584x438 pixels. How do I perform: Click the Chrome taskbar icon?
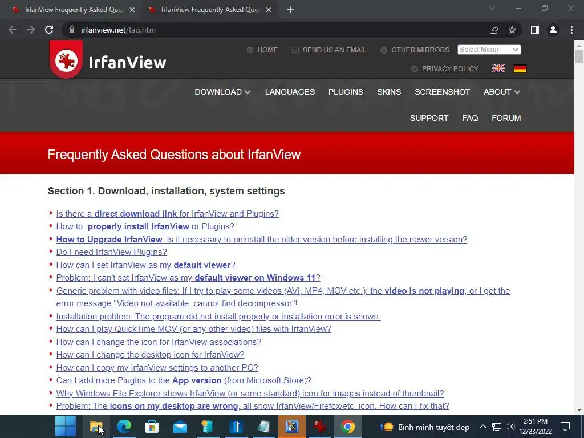347,427
